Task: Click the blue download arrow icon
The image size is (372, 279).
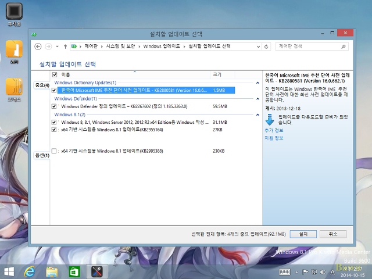Action: pyautogui.click(x=270, y=120)
